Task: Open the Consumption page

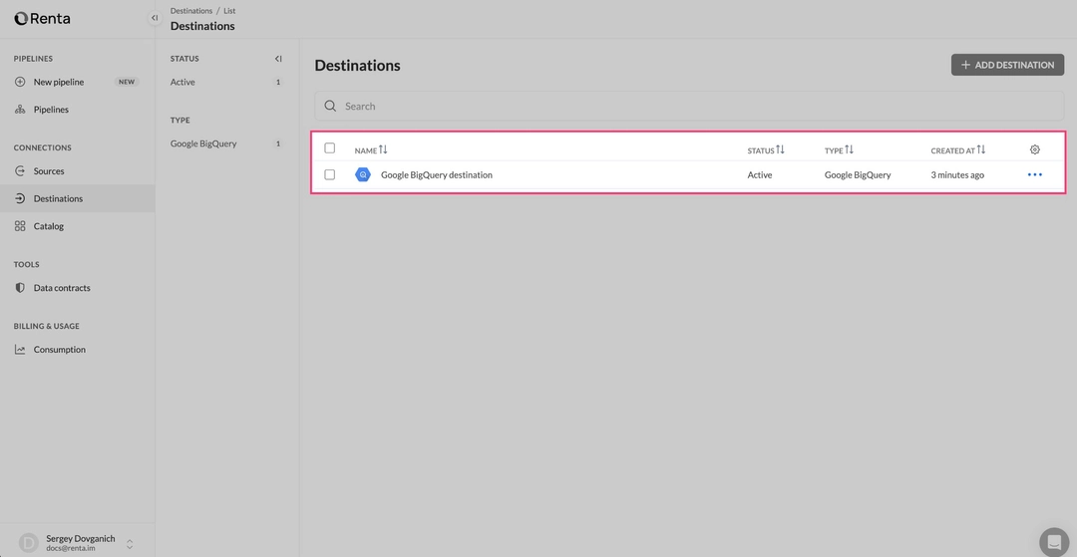Action: click(60, 349)
